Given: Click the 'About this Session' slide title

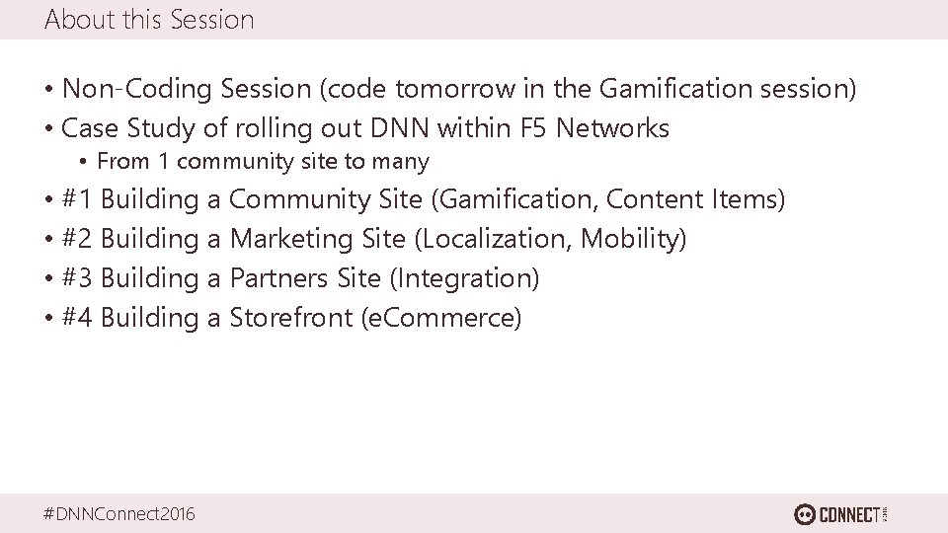Looking at the screenshot, I should click(x=149, y=20).
